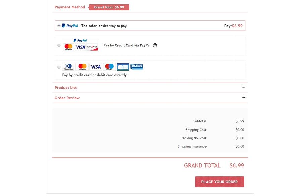Click the Mastercard icon under the PayPal logo
Screen dimensions: 294x196
pos(68,47)
